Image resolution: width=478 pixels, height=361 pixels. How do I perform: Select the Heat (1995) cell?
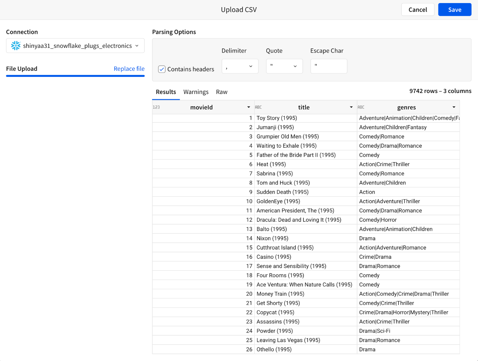point(306,164)
